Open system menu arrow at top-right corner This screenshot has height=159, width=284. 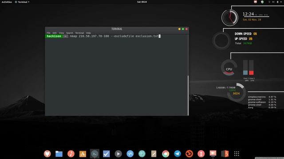(x=281, y=2)
